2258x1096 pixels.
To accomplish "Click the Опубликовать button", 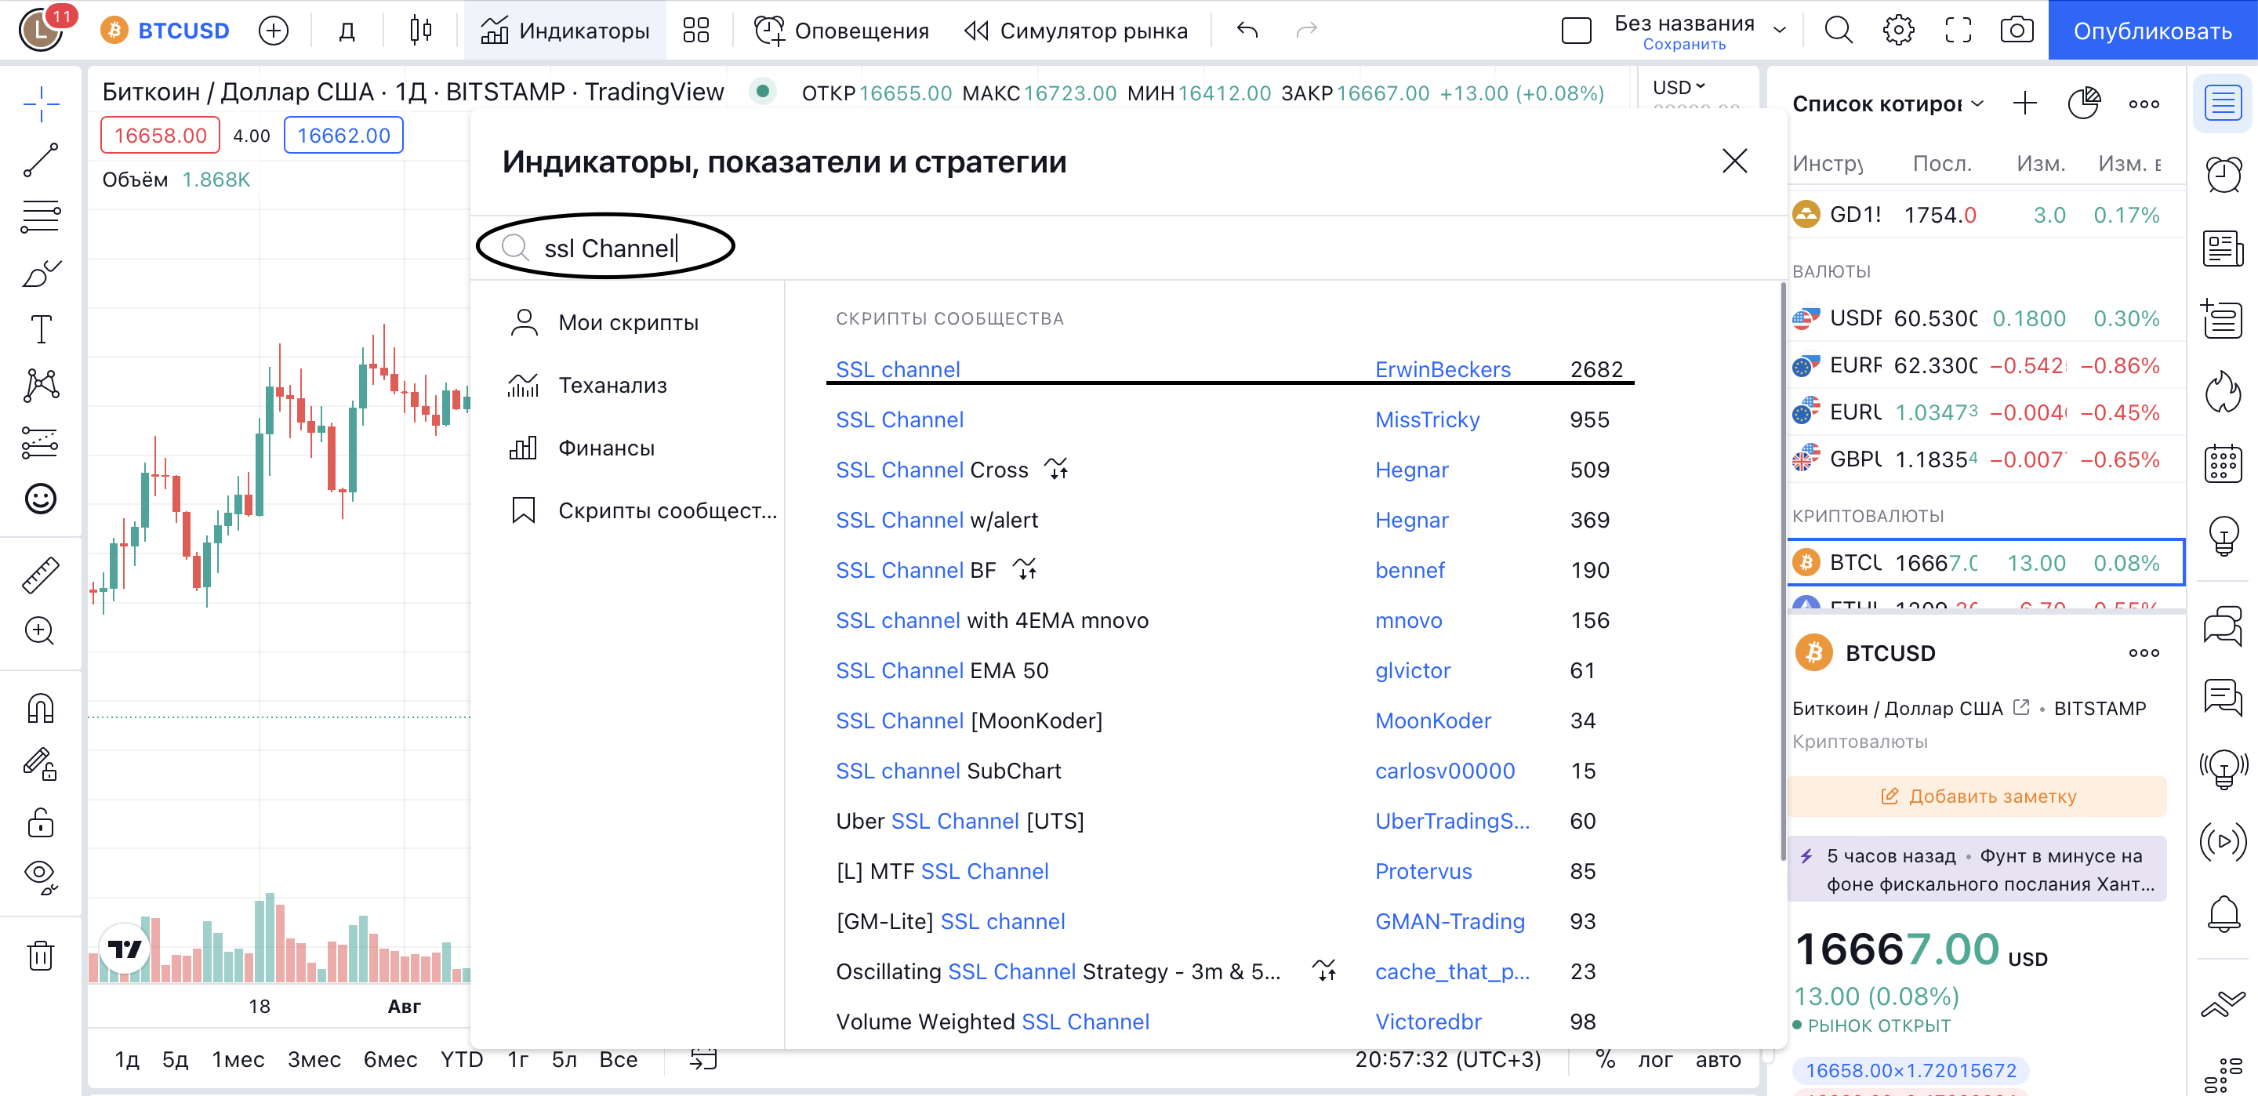I will pos(2153,31).
